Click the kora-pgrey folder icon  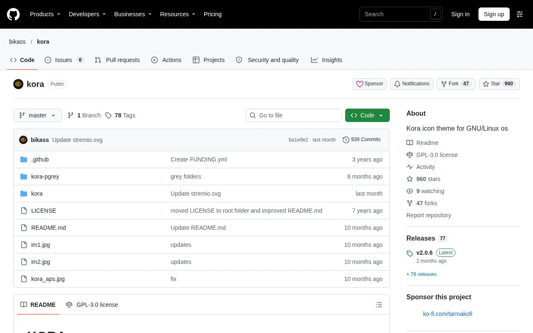24,176
